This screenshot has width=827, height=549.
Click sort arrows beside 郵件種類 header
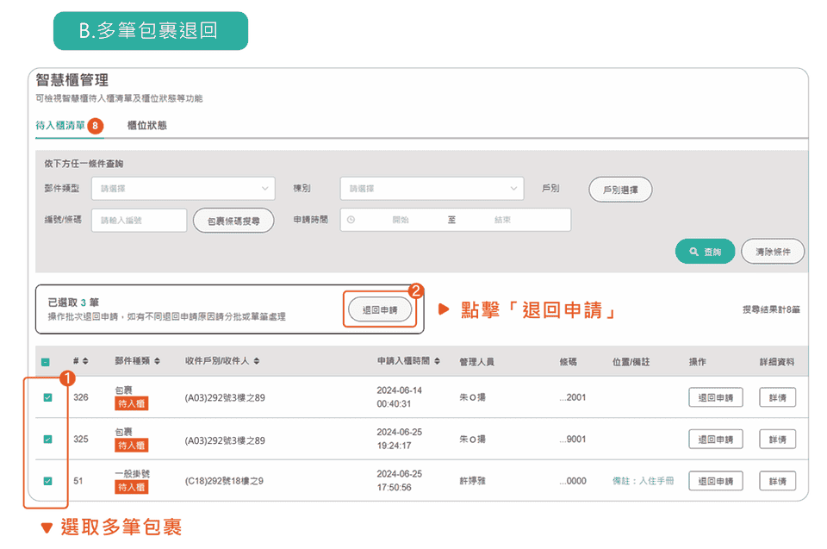click(157, 361)
